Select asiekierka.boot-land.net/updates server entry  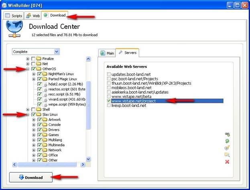point(140,92)
